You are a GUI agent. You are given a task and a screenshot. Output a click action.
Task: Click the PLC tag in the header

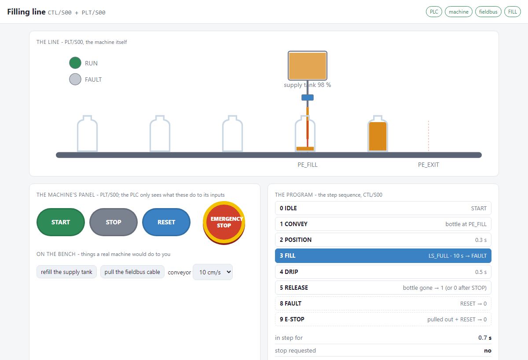click(x=434, y=12)
